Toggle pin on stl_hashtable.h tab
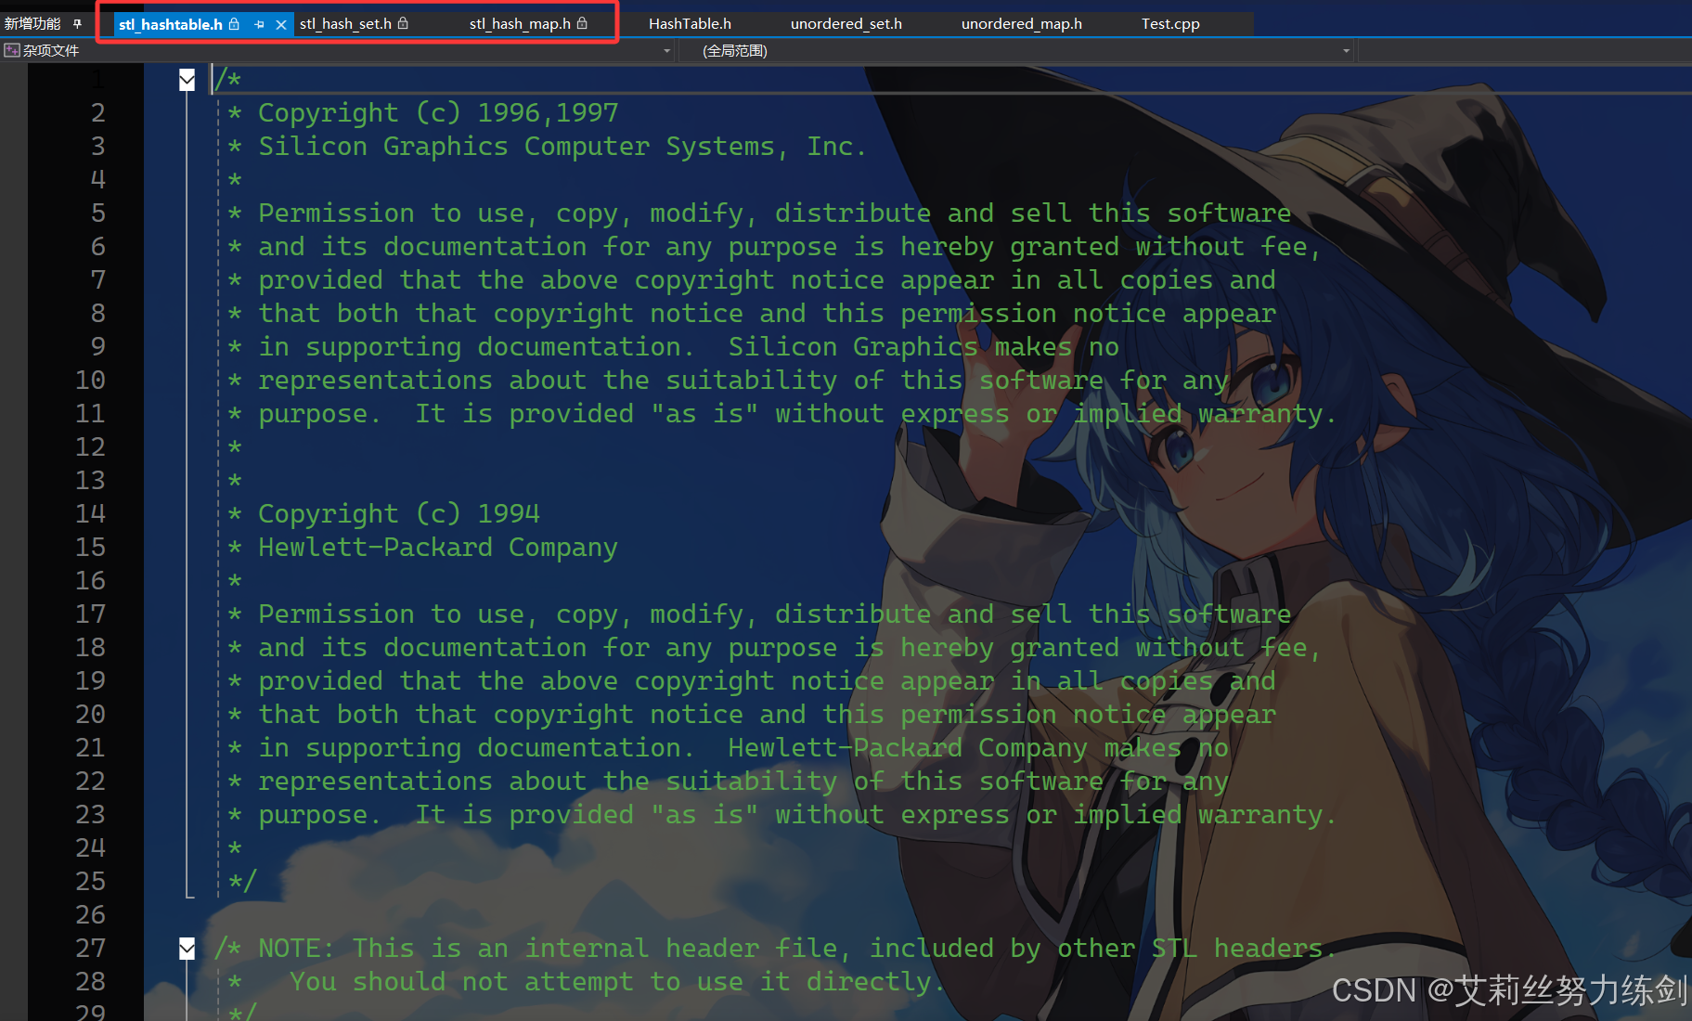This screenshot has height=1021, width=1692. [x=259, y=25]
